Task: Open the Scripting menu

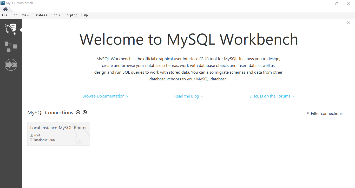Action: 71,15
